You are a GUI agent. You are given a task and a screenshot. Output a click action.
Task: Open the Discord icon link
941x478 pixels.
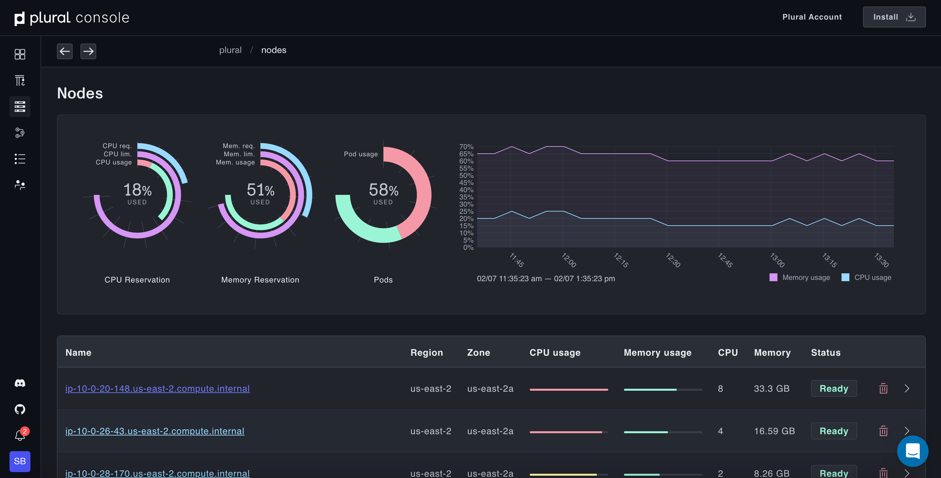point(20,383)
